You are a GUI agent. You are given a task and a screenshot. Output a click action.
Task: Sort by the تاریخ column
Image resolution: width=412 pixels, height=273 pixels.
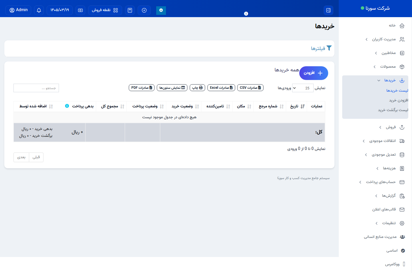tap(296, 106)
